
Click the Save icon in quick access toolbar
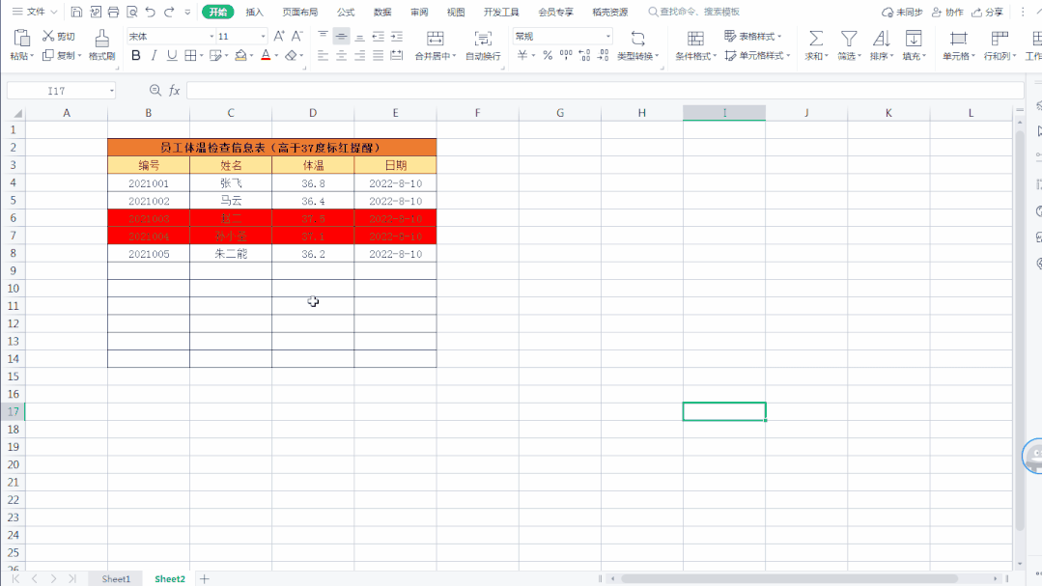pyautogui.click(x=76, y=12)
